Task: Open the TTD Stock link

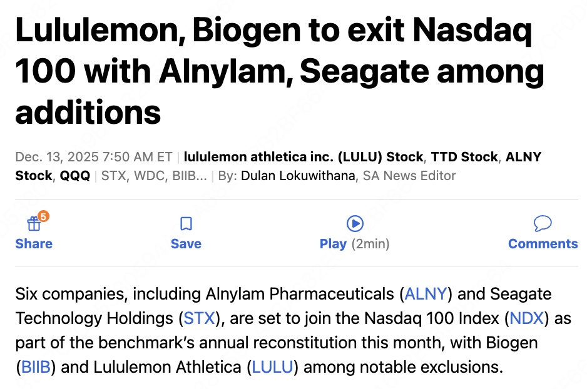Action: (465, 157)
